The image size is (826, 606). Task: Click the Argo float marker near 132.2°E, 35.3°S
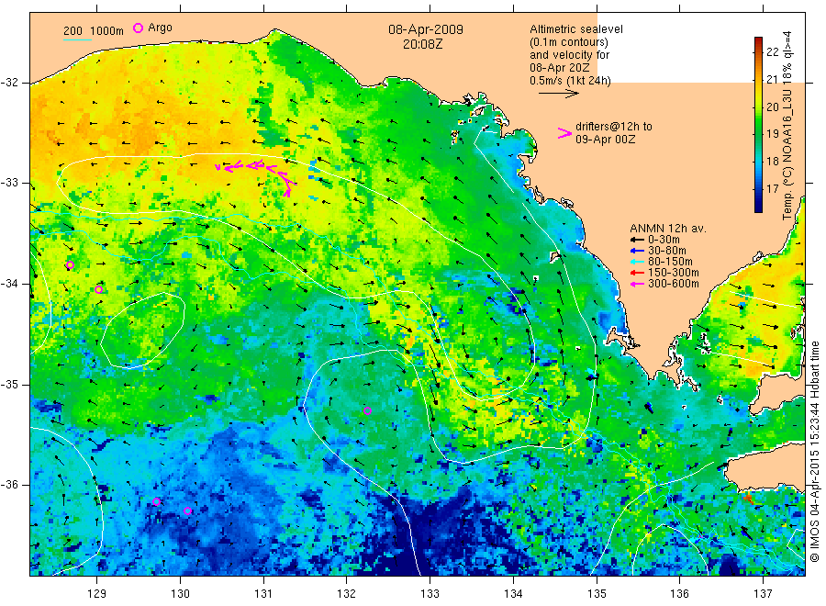pyautogui.click(x=368, y=411)
